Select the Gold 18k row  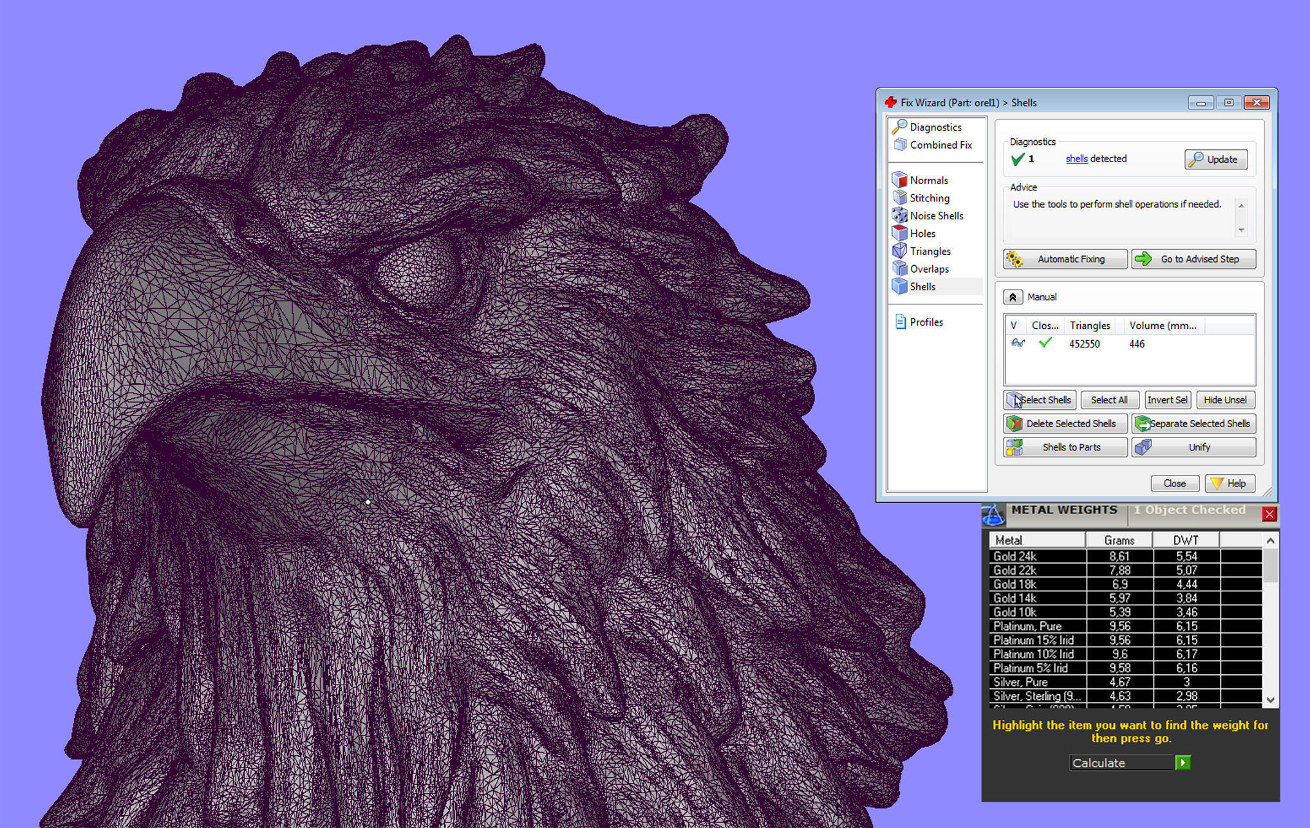tap(1036, 584)
